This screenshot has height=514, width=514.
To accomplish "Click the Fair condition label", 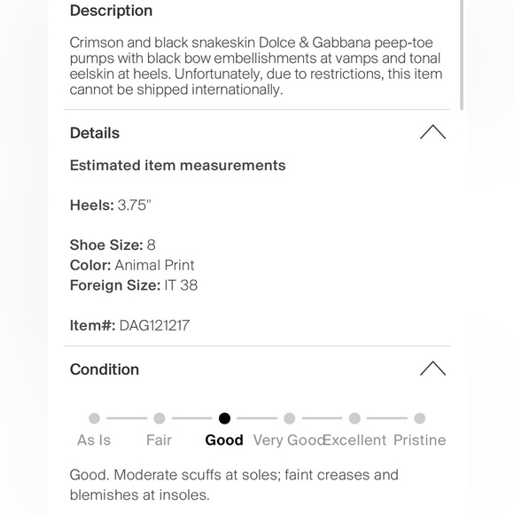I will (159, 440).
